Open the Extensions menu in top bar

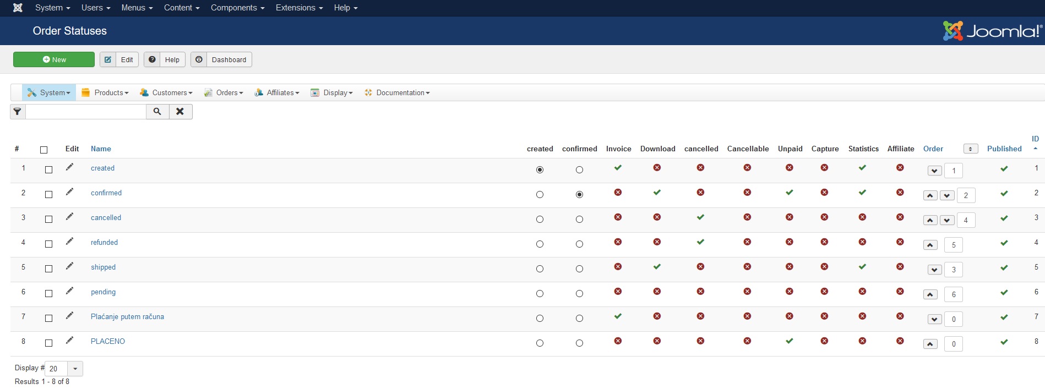click(x=299, y=8)
